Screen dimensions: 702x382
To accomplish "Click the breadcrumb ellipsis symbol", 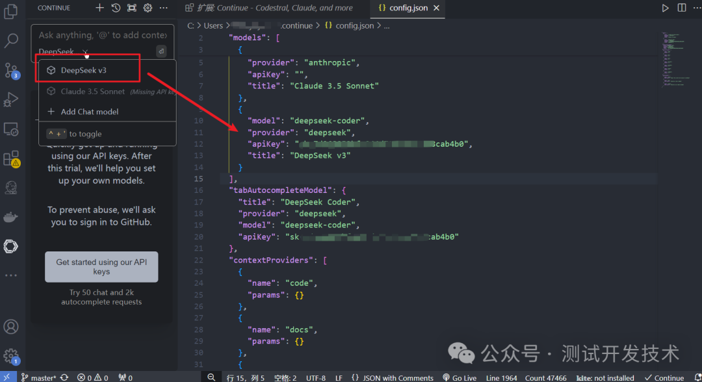I will pos(387,25).
